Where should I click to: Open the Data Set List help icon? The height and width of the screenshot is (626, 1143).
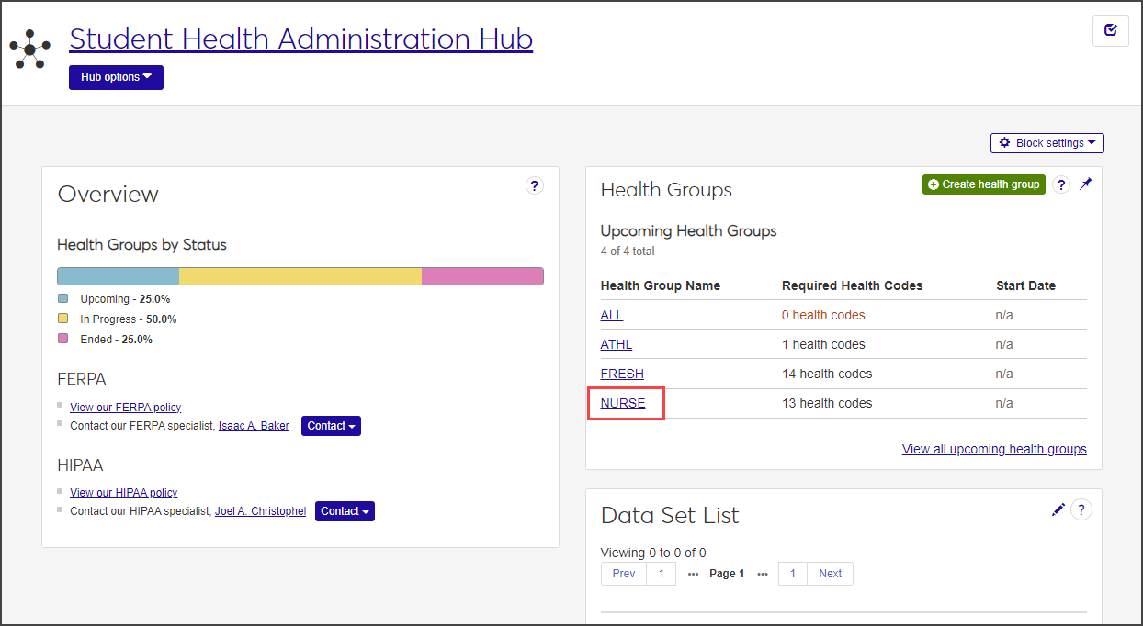coord(1081,509)
